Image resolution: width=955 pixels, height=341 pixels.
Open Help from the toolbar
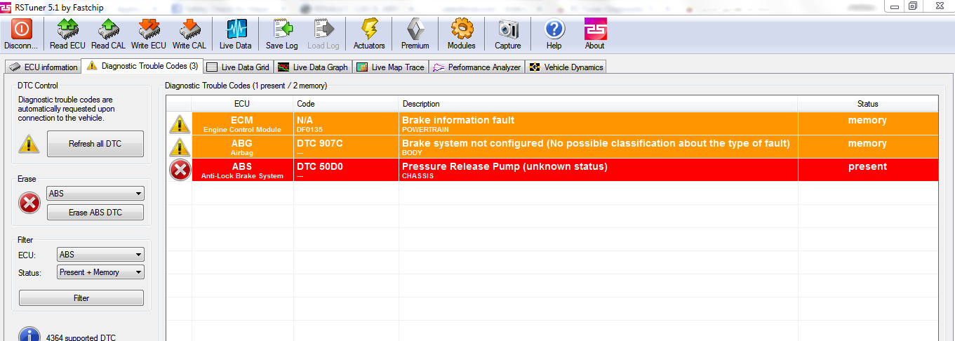coord(554,29)
